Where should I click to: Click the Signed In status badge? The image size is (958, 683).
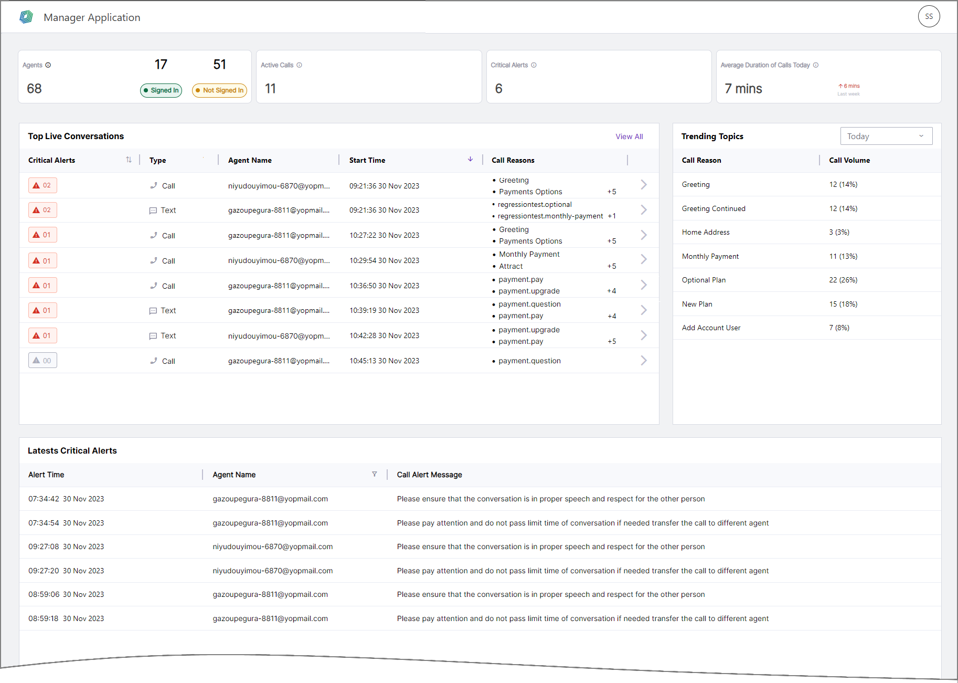point(161,90)
